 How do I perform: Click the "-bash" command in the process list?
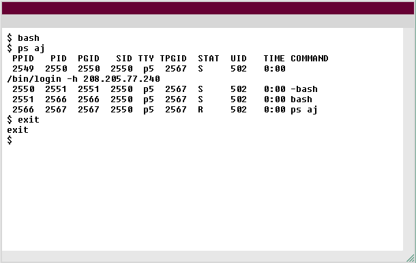304,89
